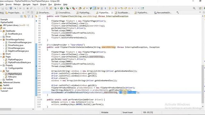The height and width of the screenshot is (115, 205).
Task: Switch to the ExcelReader editor tab
Action: [x=122, y=13]
